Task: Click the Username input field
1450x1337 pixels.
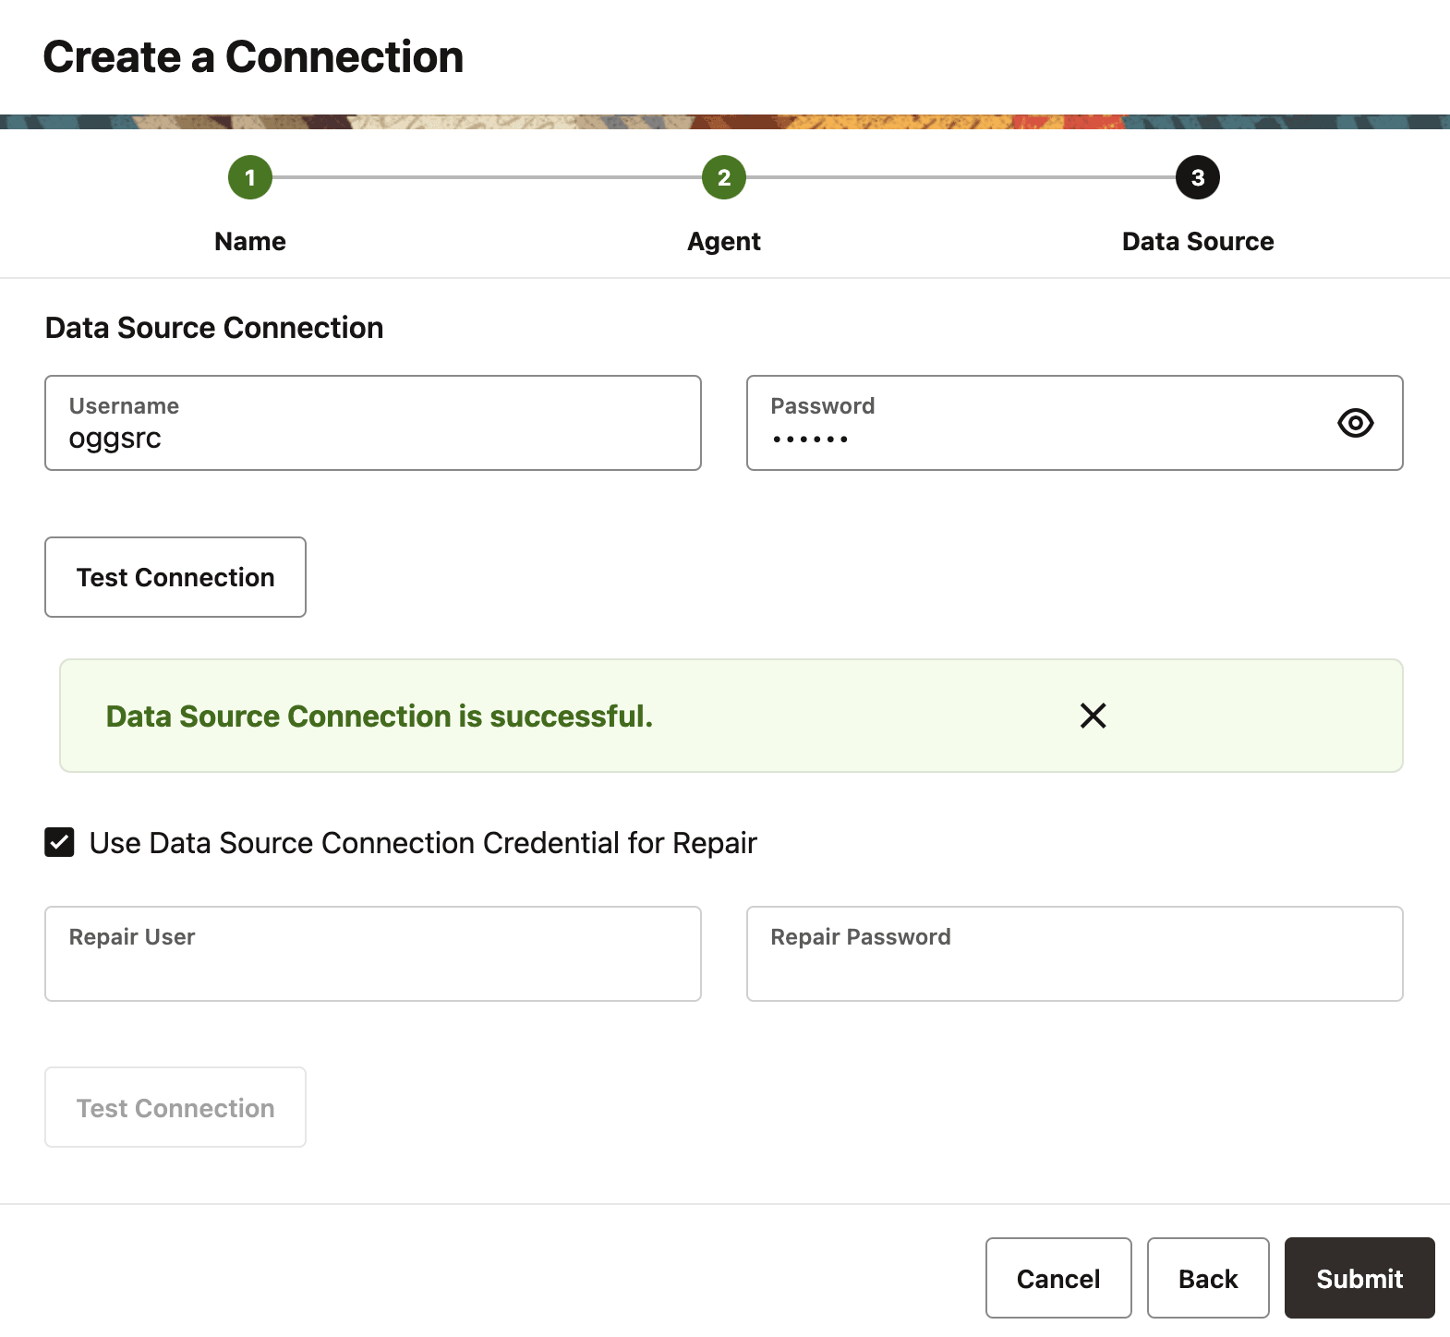Action: point(373,438)
